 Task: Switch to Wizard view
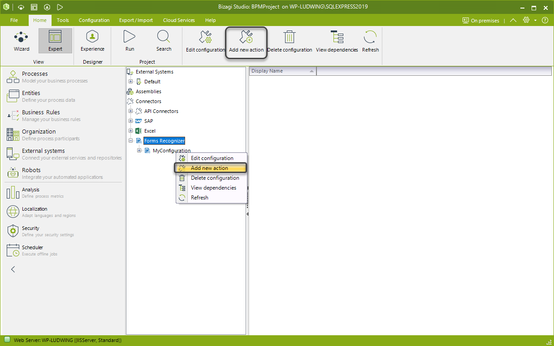[x=22, y=41]
